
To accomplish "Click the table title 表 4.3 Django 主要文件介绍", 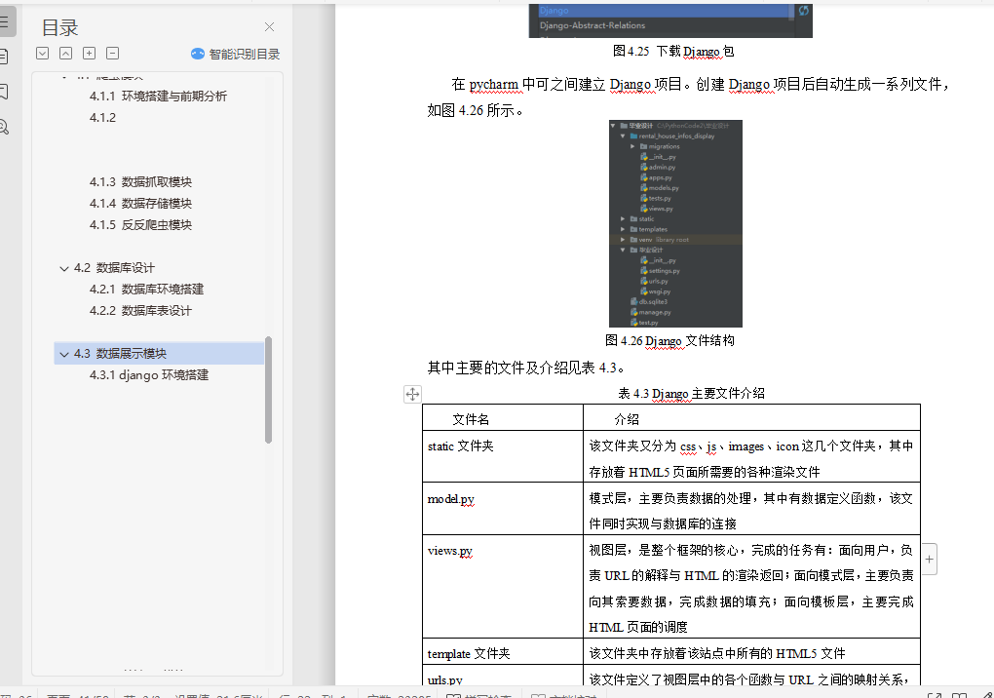I will 691,394.
